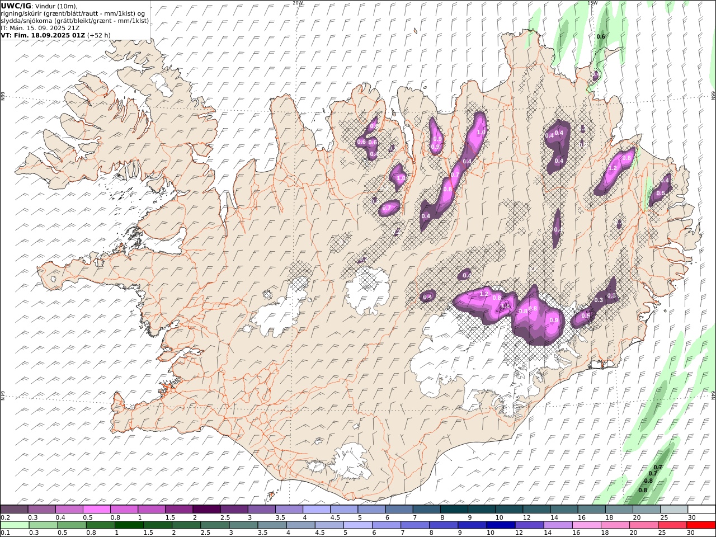Select the rain legend swatch starting at 7

(x=415, y=525)
